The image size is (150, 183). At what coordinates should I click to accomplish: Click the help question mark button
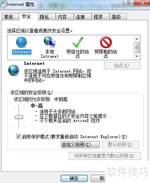129,3
